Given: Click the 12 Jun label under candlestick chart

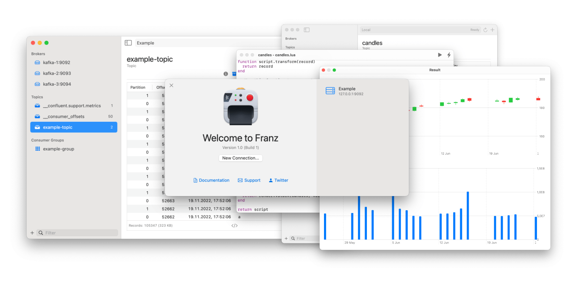Looking at the screenshot, I should tap(446, 154).
